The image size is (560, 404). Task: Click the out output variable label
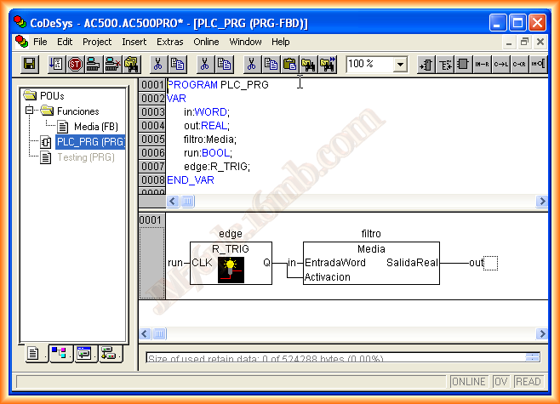(476, 263)
